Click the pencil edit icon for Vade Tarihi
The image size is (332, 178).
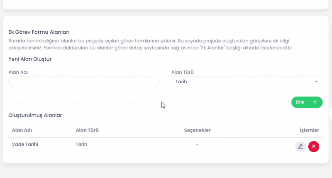coord(300,146)
